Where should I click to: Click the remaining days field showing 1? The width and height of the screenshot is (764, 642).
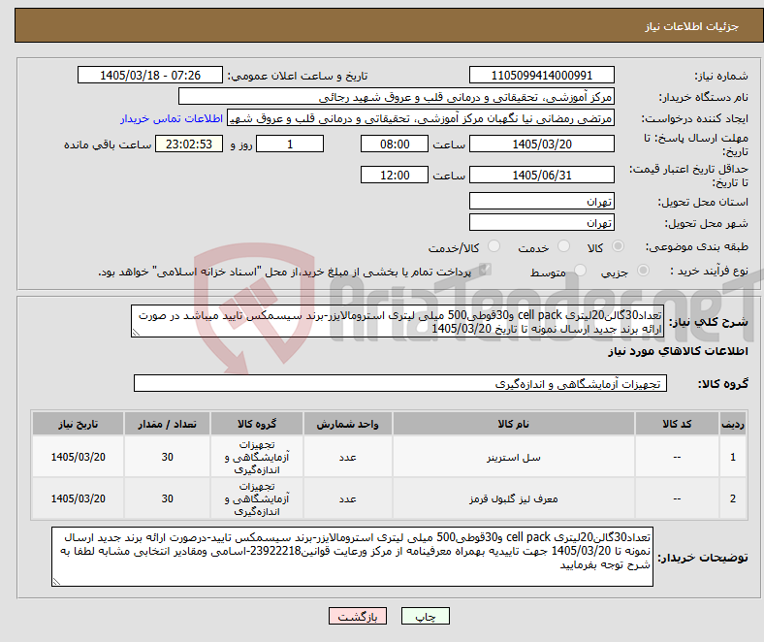(290, 144)
